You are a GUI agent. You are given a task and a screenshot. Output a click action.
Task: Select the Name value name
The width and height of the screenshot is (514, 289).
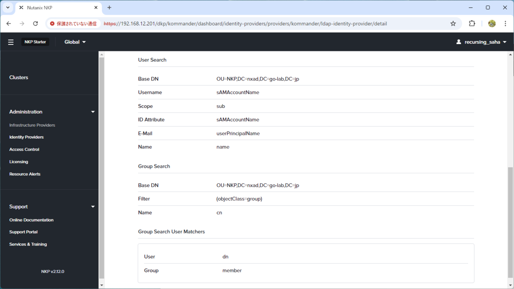tap(223, 147)
